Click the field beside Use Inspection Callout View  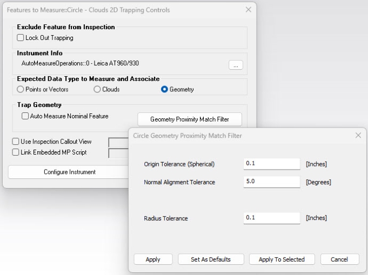pos(118,142)
